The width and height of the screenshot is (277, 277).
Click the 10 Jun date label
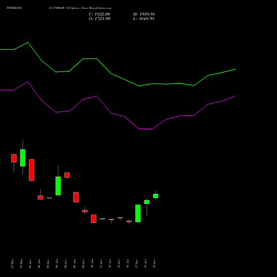[x=93, y=264]
